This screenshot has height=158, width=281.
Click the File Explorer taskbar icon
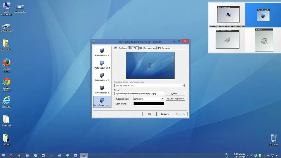pyautogui.click(x=27, y=155)
